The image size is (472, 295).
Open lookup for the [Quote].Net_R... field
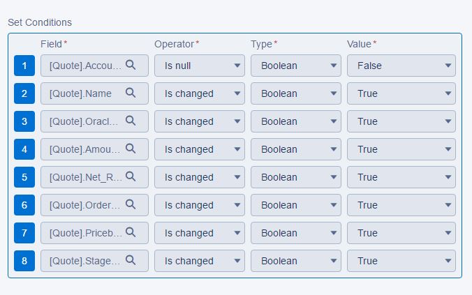[x=131, y=176]
